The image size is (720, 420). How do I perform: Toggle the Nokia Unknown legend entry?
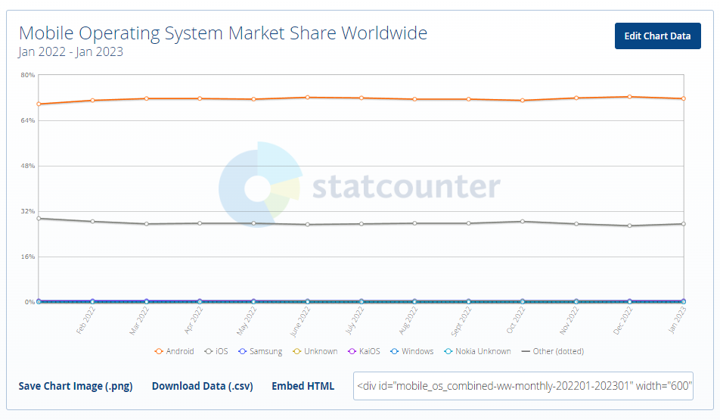tap(478, 351)
